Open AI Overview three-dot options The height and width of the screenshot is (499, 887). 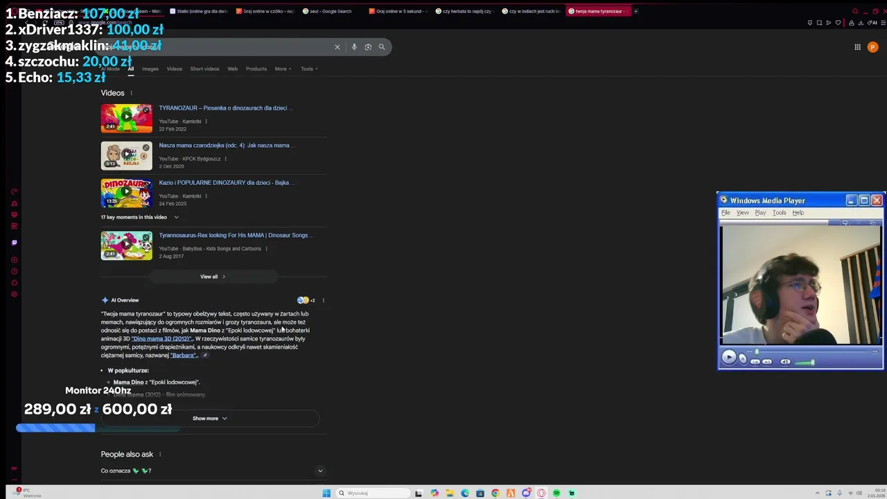(323, 300)
